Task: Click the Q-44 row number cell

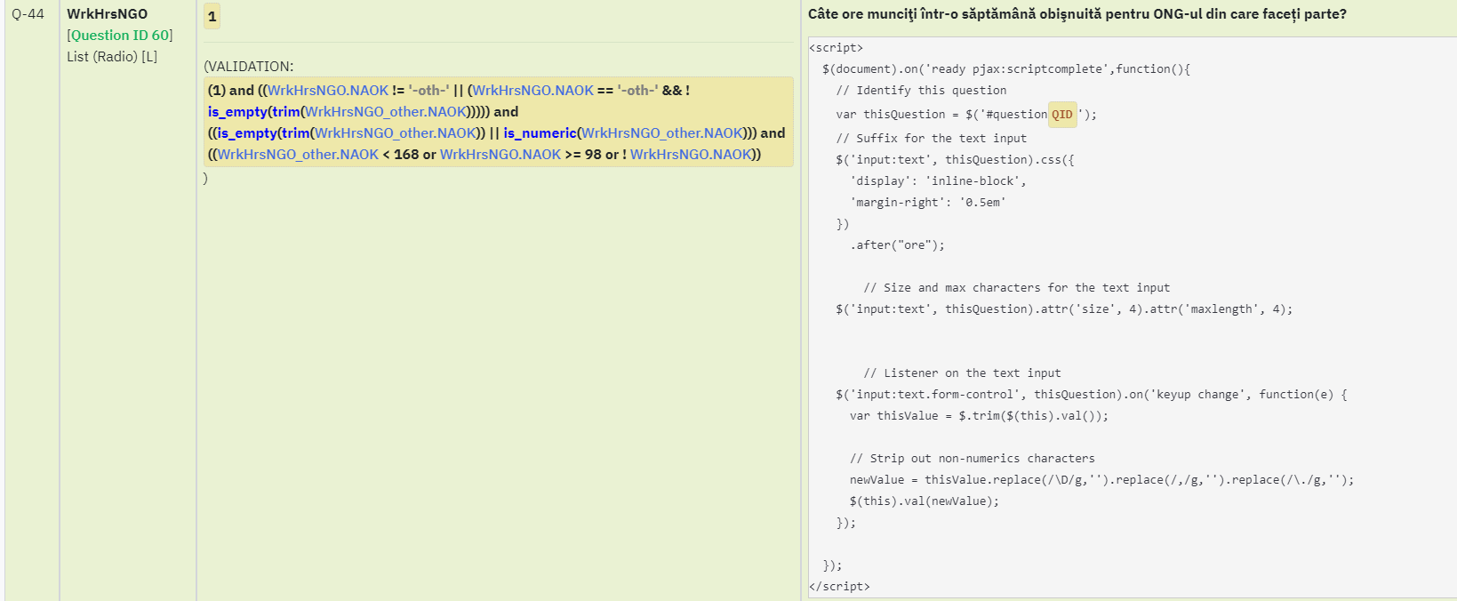Action: (x=28, y=14)
